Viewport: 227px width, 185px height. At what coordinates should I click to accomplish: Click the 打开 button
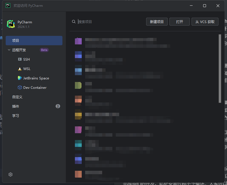tap(179, 22)
